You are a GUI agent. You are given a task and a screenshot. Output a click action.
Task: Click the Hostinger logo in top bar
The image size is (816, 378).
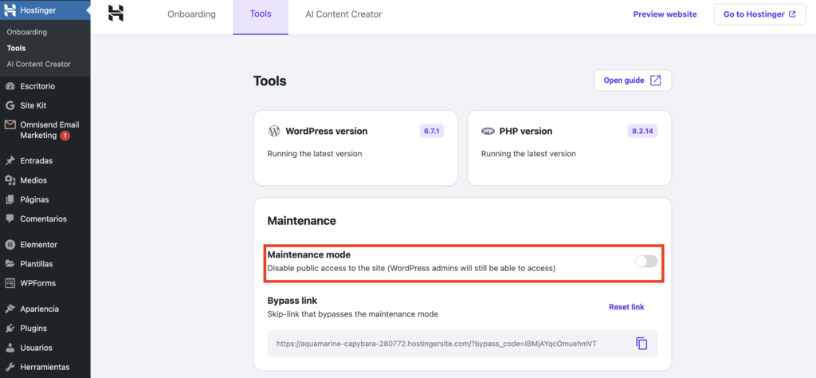116,14
